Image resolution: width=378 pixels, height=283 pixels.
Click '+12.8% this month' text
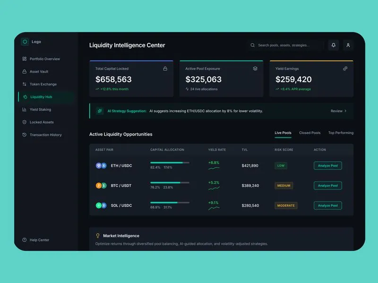click(x=114, y=89)
